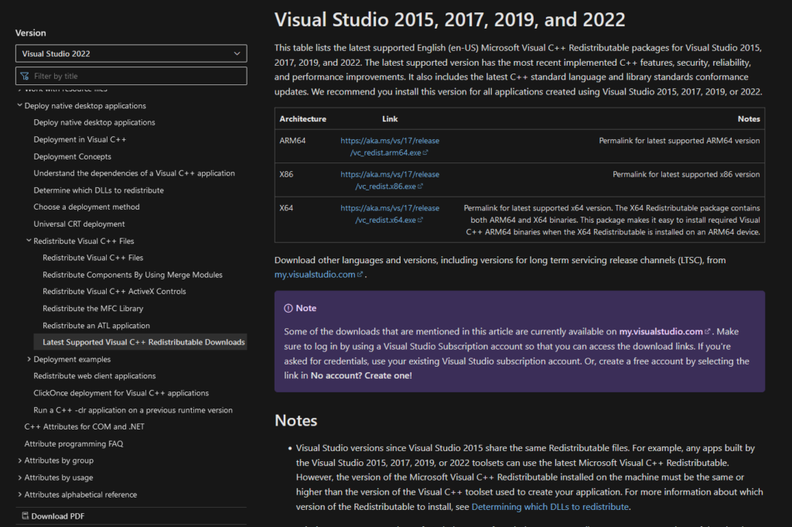Screen dimensions: 792x527
Task: Expand Attributes by group node
Action: [19, 460]
